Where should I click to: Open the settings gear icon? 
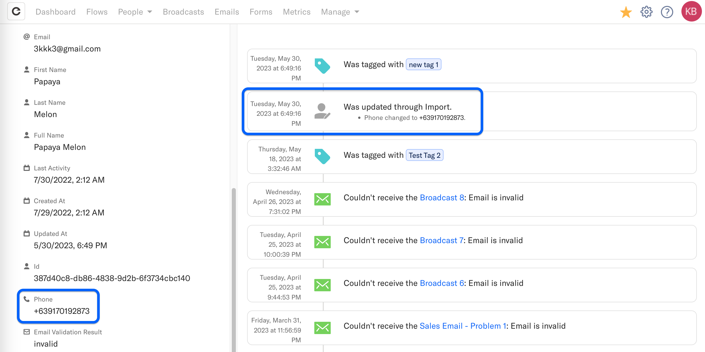(646, 12)
